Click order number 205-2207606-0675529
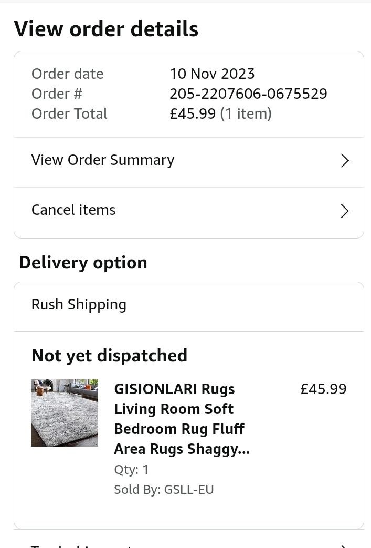Viewport: 371px width, 548px height. click(x=248, y=94)
